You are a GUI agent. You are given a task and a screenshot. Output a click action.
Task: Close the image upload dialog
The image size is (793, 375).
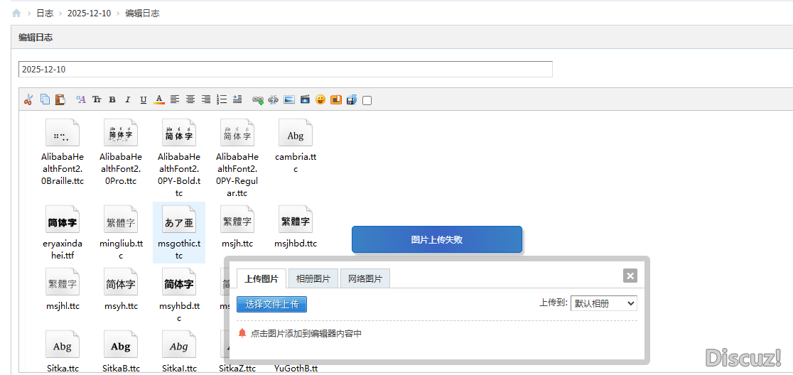(x=630, y=276)
